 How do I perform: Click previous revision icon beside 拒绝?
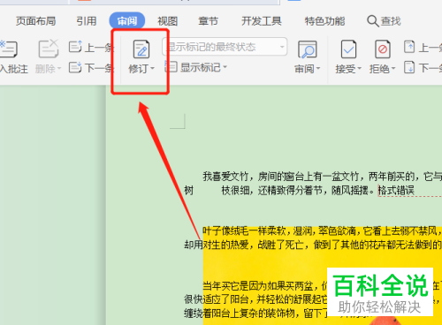click(409, 47)
